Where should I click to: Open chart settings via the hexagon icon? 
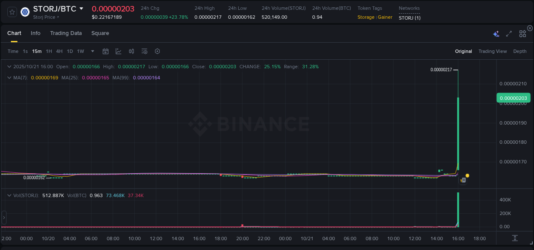click(x=157, y=51)
